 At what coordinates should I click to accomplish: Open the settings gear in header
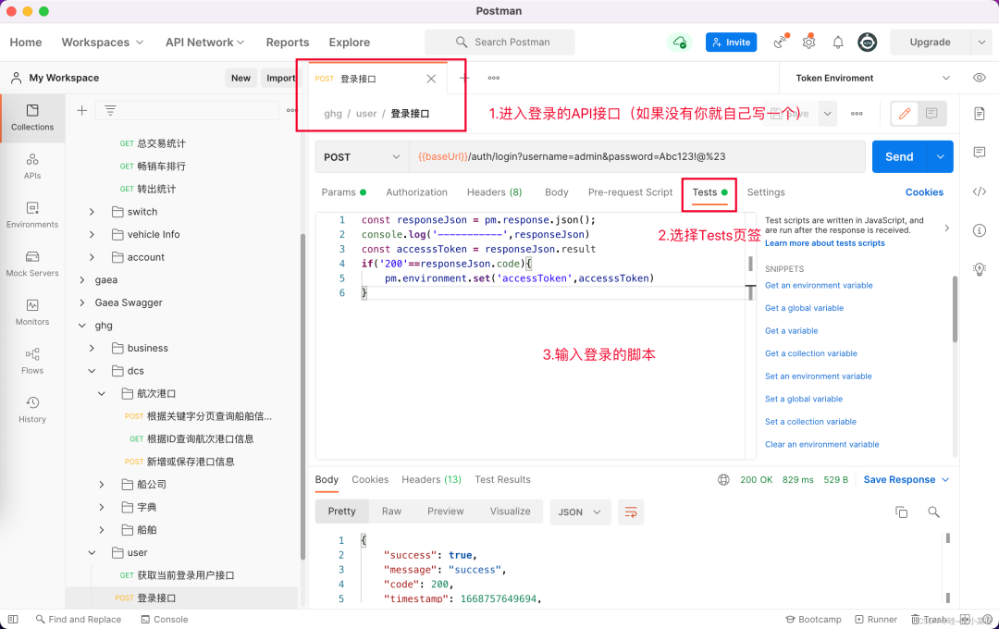pos(808,42)
